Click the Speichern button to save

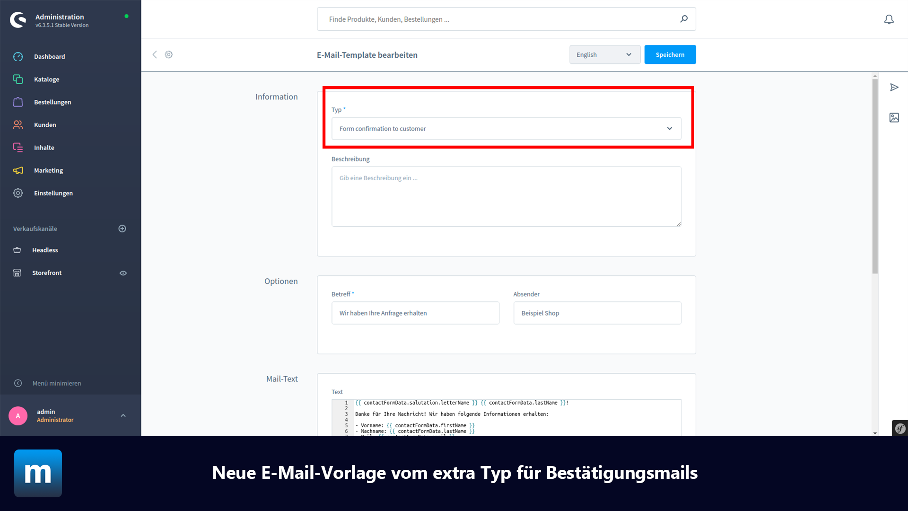pos(671,54)
